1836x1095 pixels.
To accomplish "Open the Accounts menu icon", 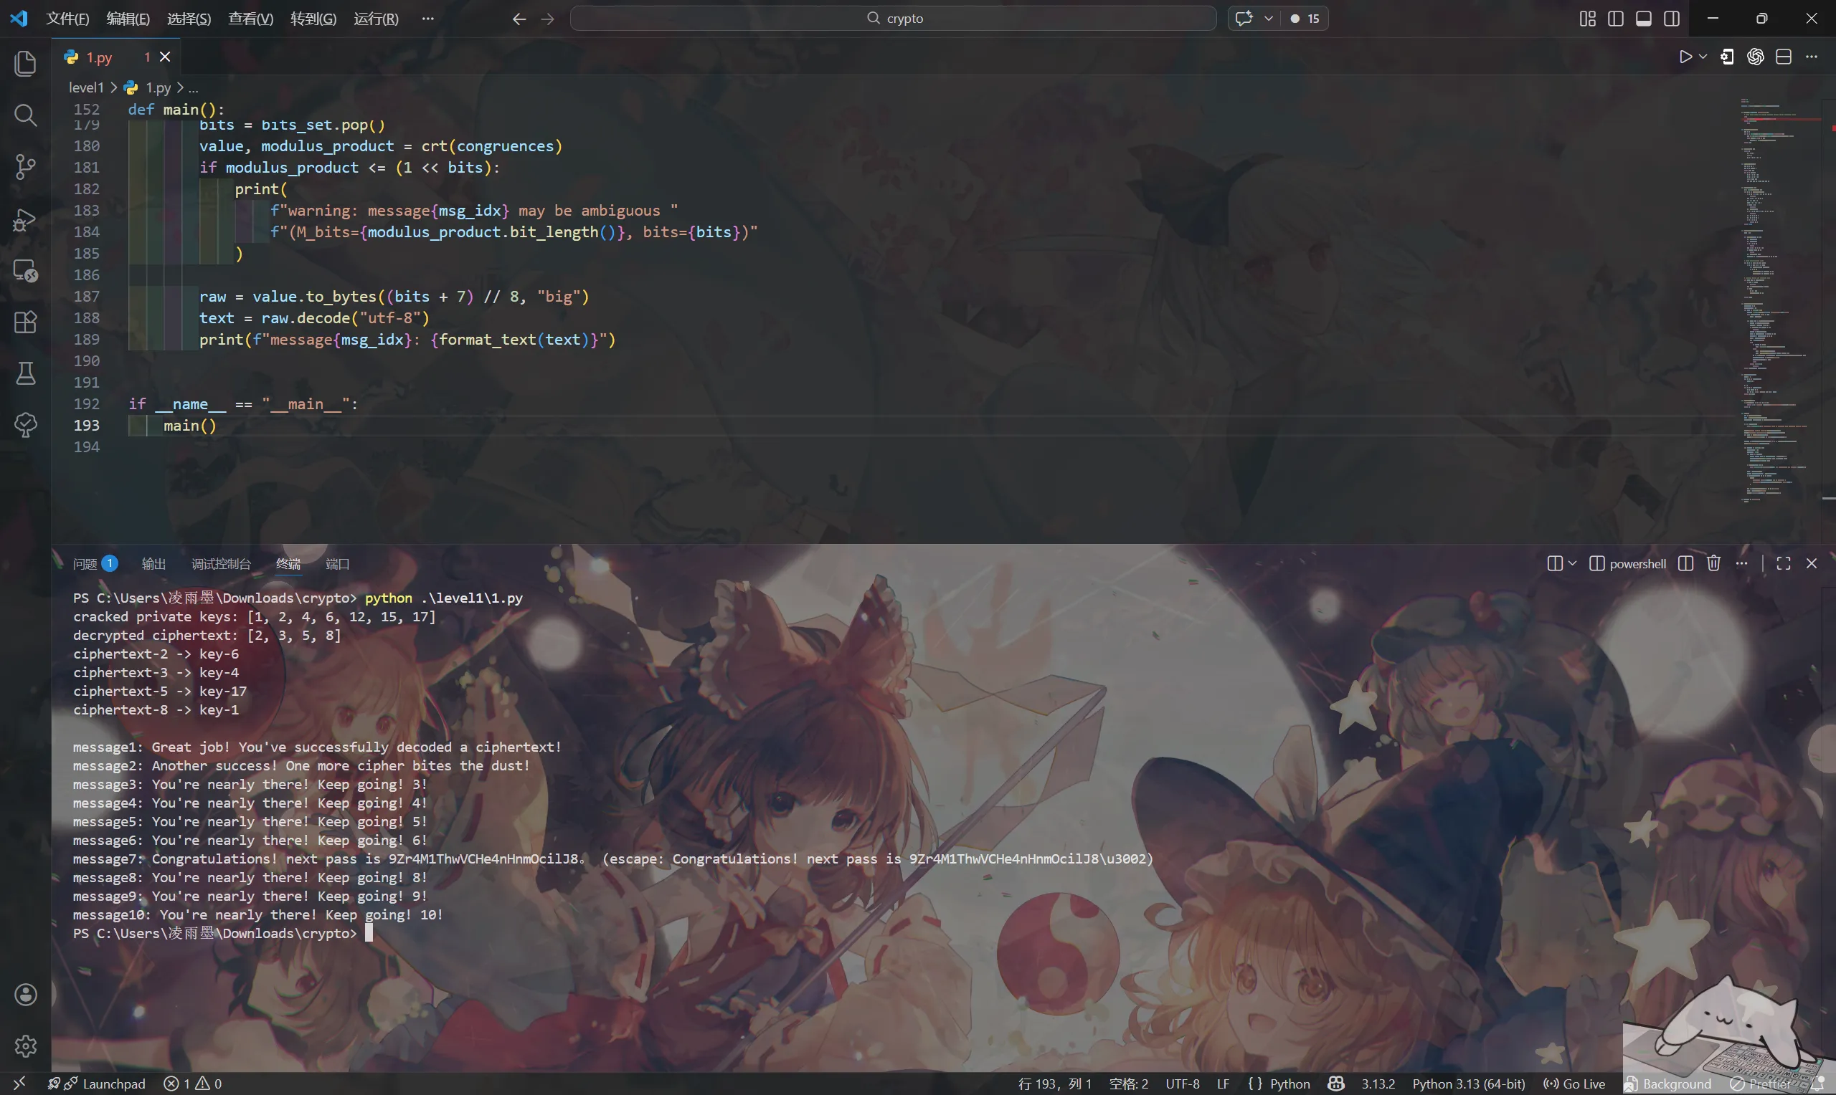I will (25, 995).
